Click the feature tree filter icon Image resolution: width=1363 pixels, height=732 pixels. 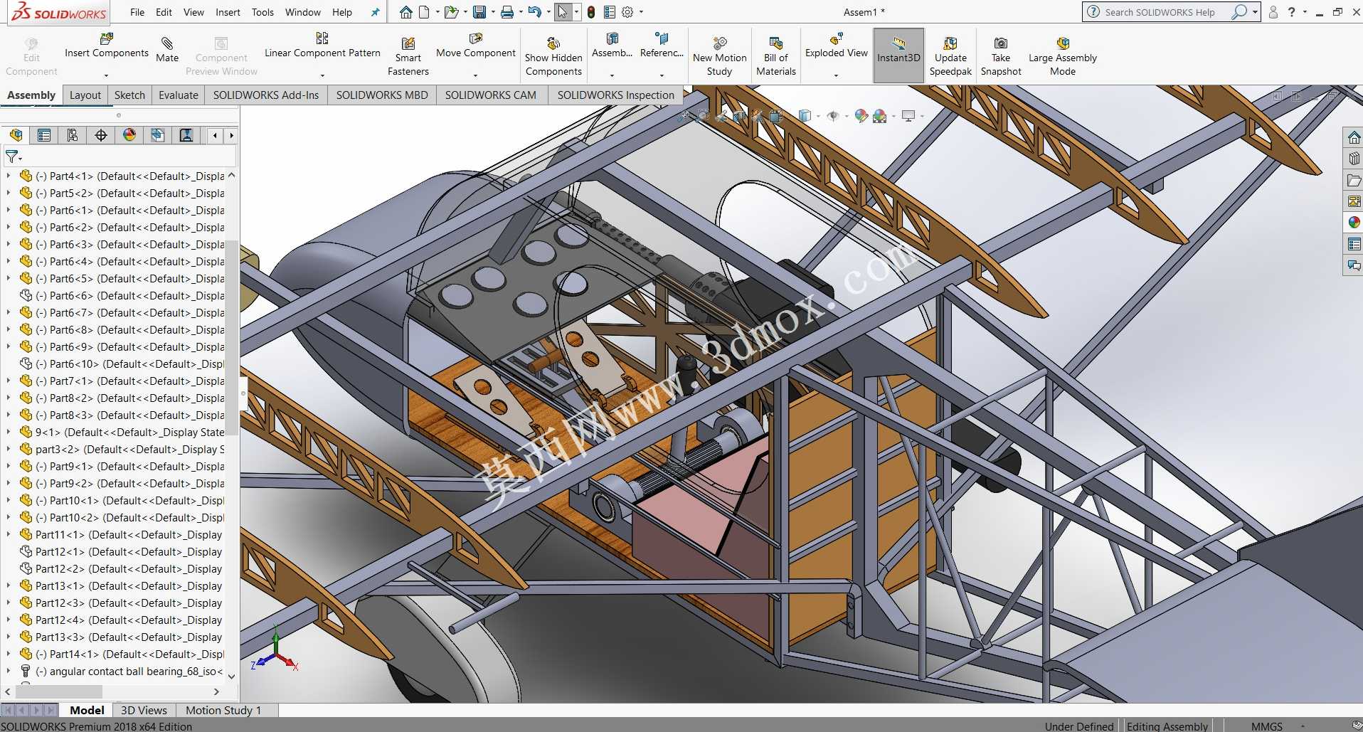click(x=12, y=157)
